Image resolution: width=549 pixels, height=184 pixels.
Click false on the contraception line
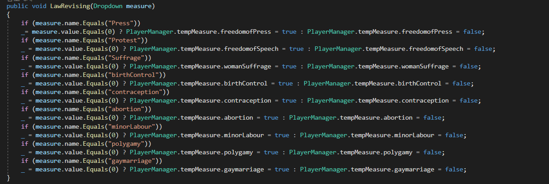469,100
